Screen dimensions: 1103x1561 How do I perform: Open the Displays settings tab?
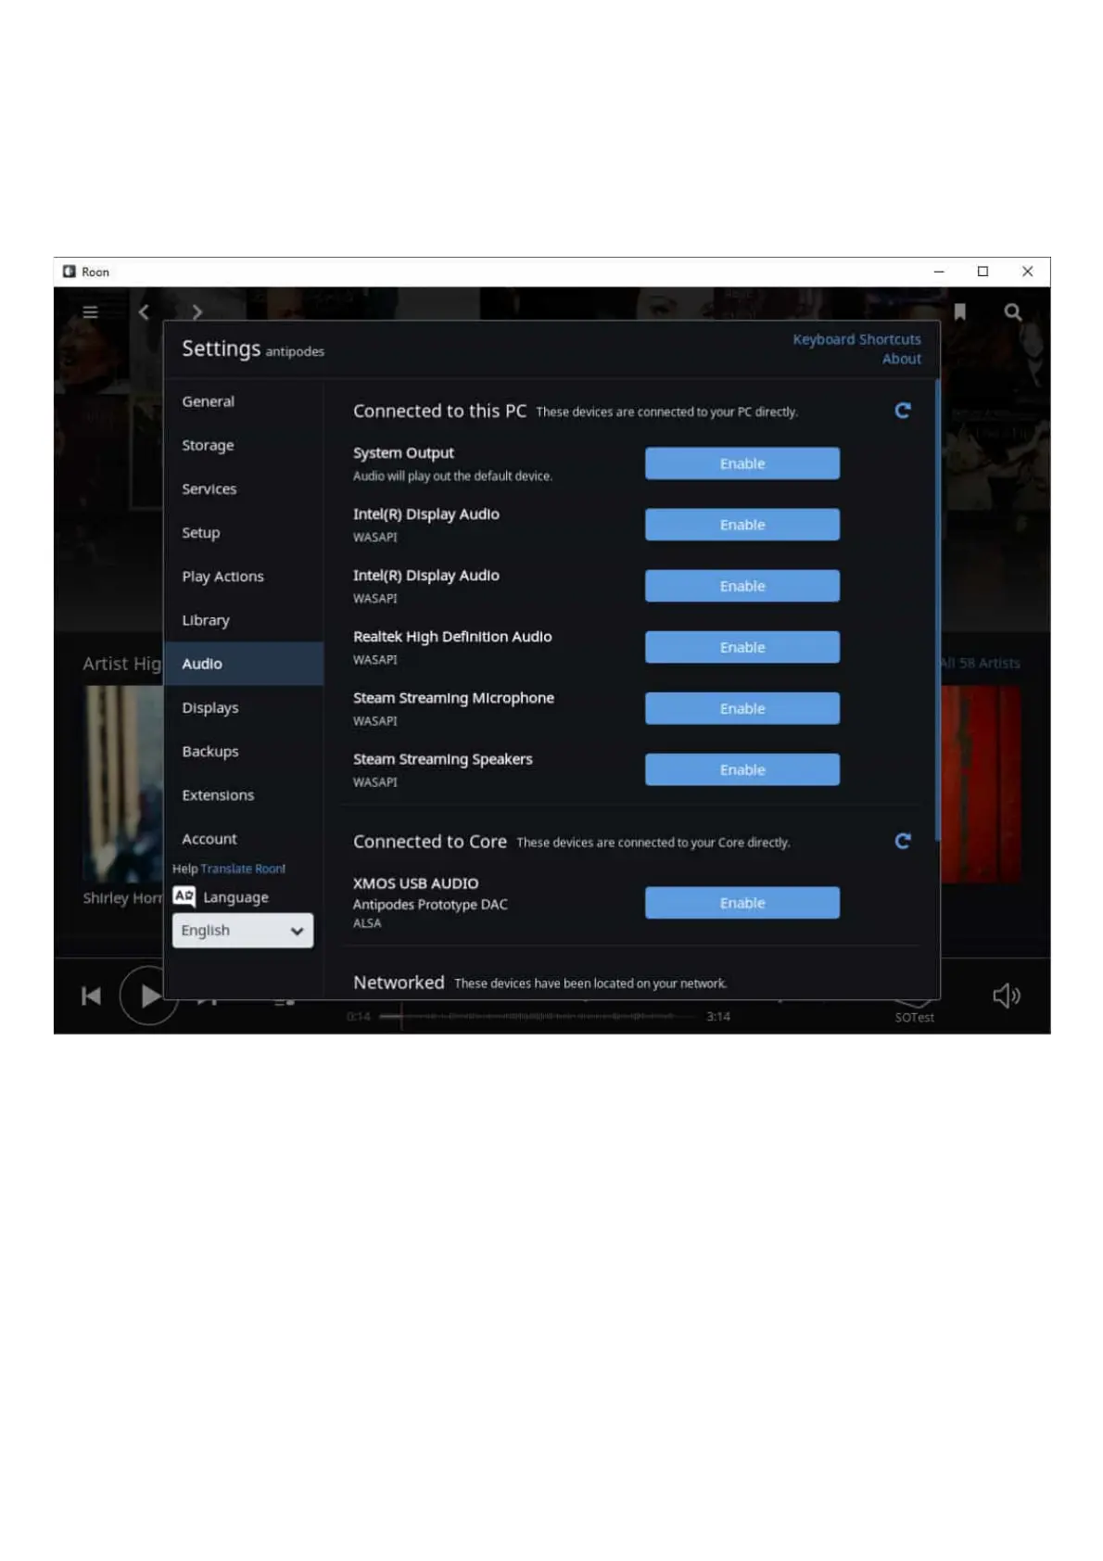pyautogui.click(x=245, y=707)
